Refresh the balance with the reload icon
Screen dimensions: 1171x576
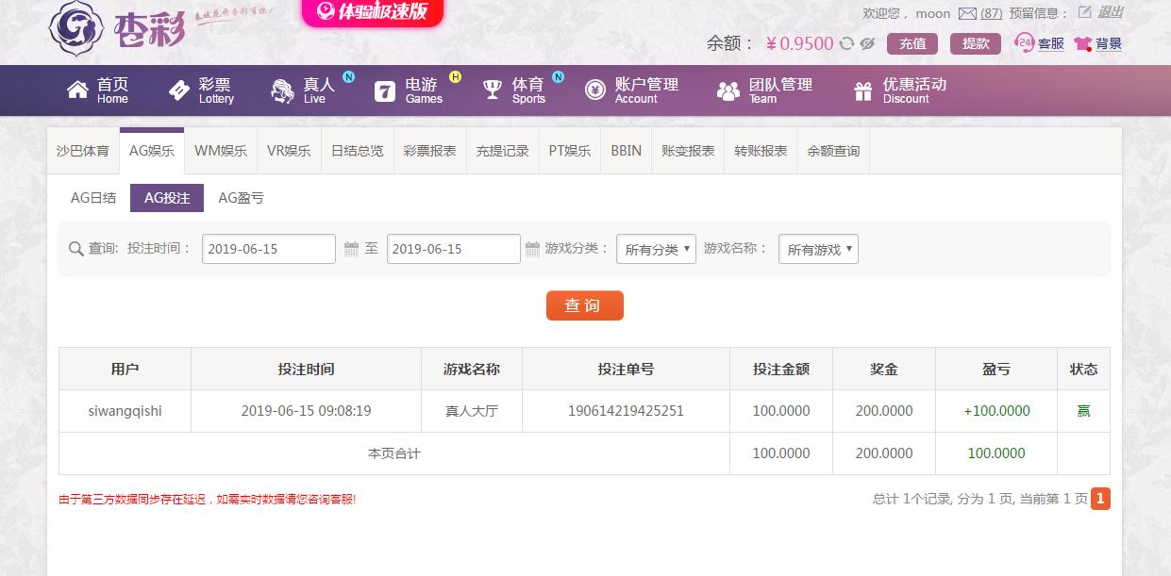pos(846,43)
